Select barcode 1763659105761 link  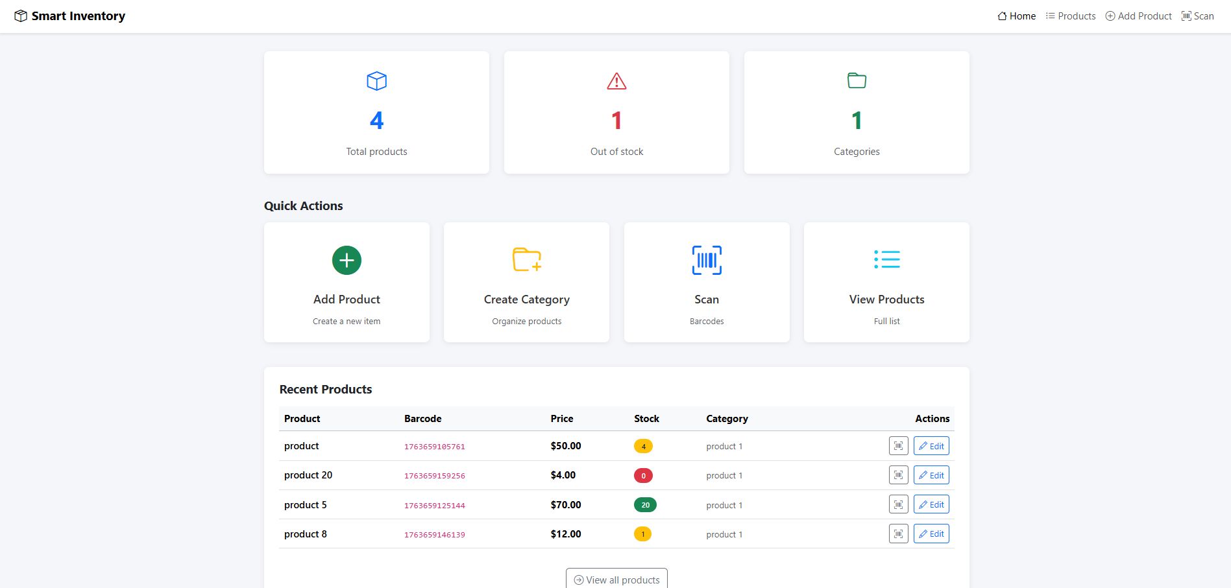pos(434,447)
